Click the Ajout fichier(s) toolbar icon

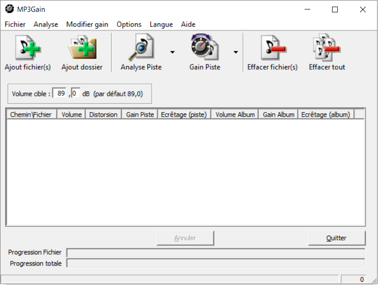click(x=28, y=47)
